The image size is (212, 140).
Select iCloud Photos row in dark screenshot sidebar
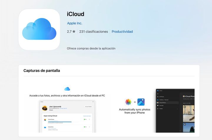[x=168, y=103]
